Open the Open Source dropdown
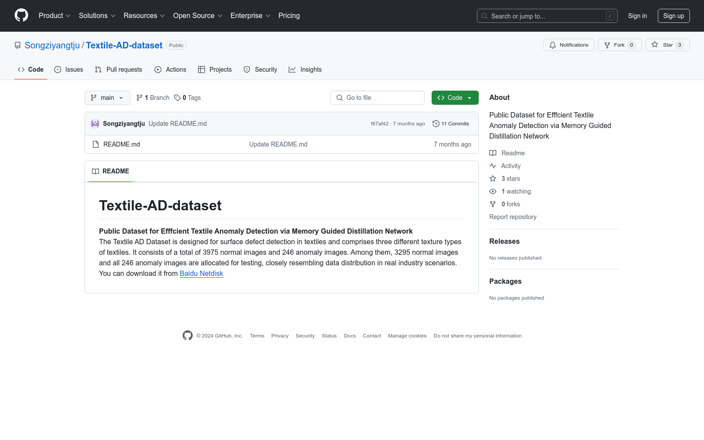This screenshot has width=704, height=440. 198,15
